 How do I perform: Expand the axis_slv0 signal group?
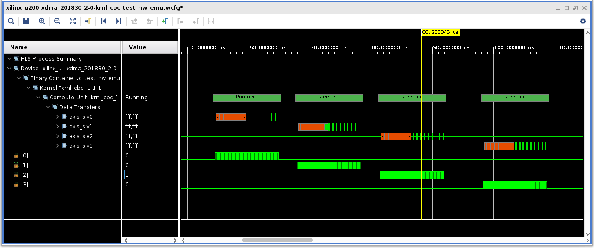pyautogui.click(x=58, y=117)
